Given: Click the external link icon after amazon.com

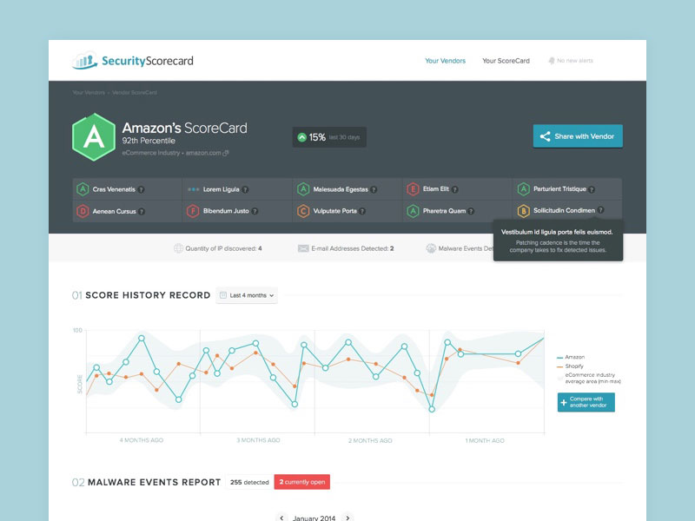Looking at the screenshot, I should point(226,153).
